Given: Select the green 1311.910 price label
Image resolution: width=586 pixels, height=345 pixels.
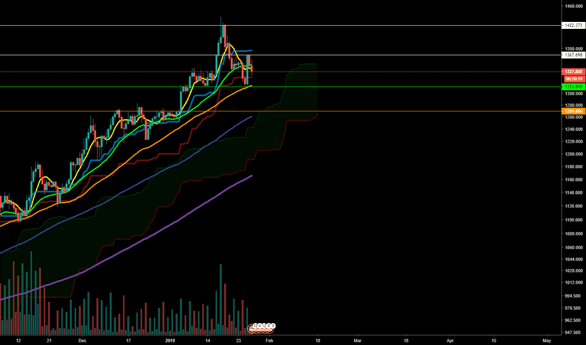Looking at the screenshot, I should tap(573, 87).
